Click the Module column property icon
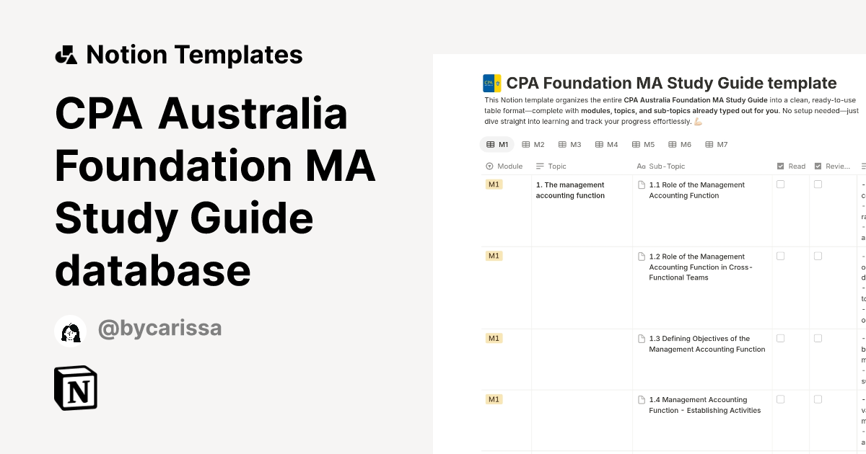This screenshot has width=866, height=454. [489, 166]
